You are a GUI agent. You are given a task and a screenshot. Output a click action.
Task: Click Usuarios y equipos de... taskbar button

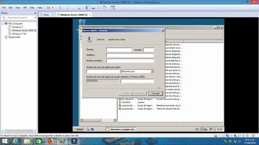(x=121, y=129)
